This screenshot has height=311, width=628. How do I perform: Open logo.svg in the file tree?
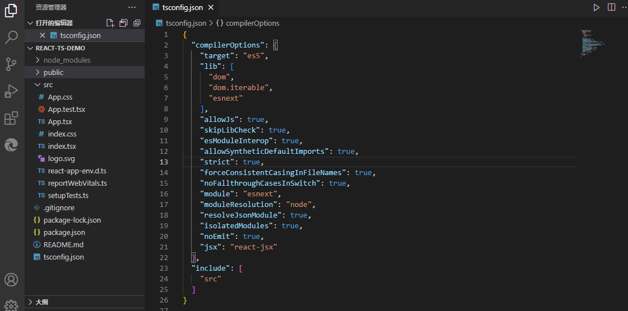pos(61,158)
